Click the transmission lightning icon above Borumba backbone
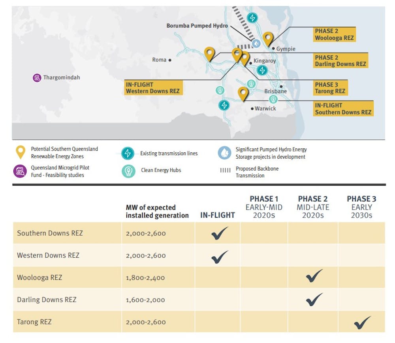Screen dimensions: 395x343 pyautogui.click(x=252, y=18)
